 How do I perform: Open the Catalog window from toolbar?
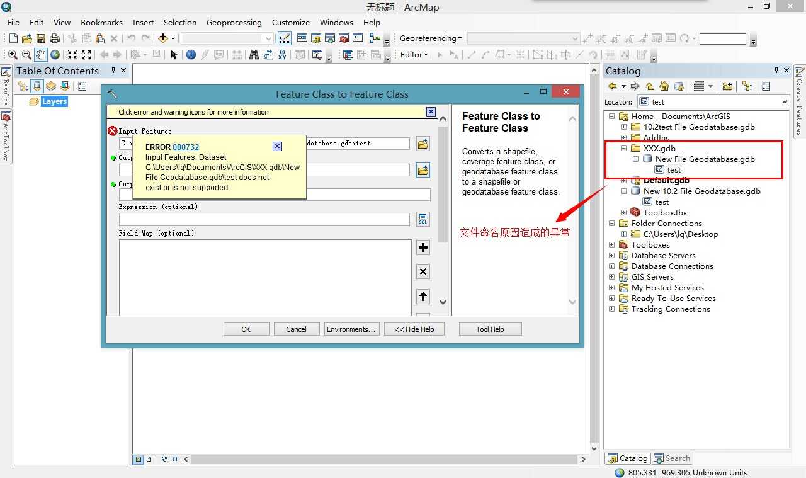point(315,38)
